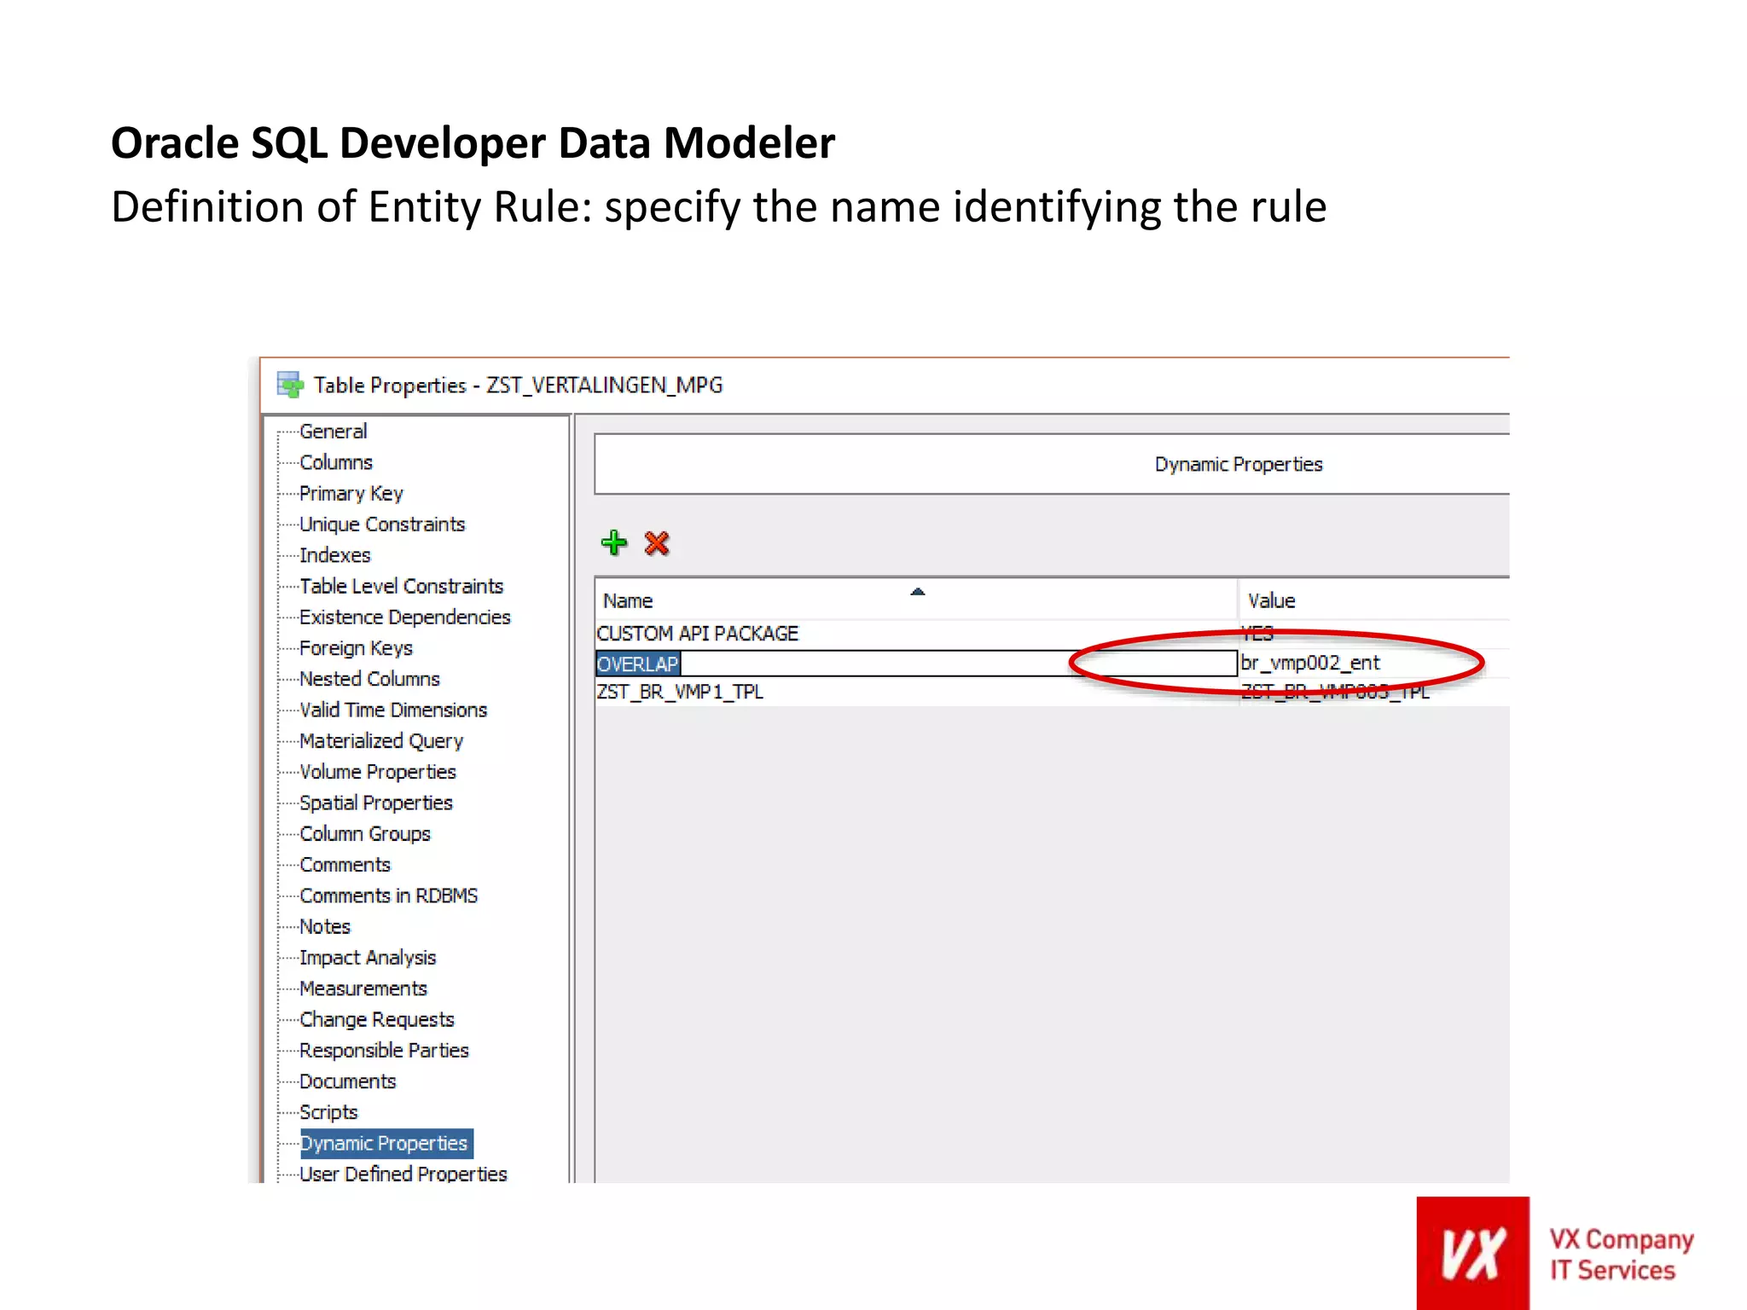Edit the OVERLAP name field
This screenshot has height=1310, width=1747.
pos(916,664)
